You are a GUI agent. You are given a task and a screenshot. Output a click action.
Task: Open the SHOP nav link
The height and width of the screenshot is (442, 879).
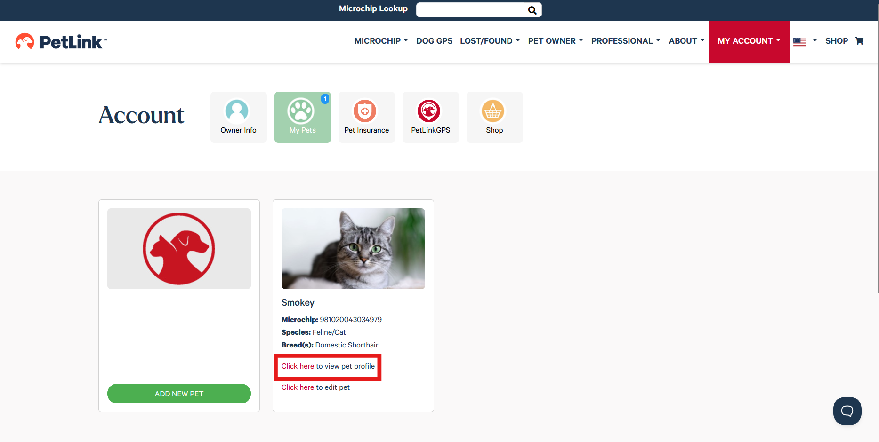point(837,41)
